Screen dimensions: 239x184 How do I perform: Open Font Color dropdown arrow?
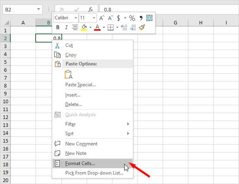click(x=104, y=28)
